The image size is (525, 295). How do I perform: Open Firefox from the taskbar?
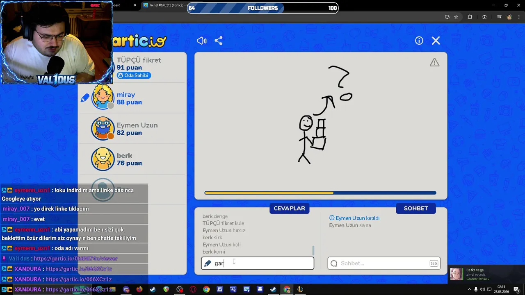(x=139, y=289)
